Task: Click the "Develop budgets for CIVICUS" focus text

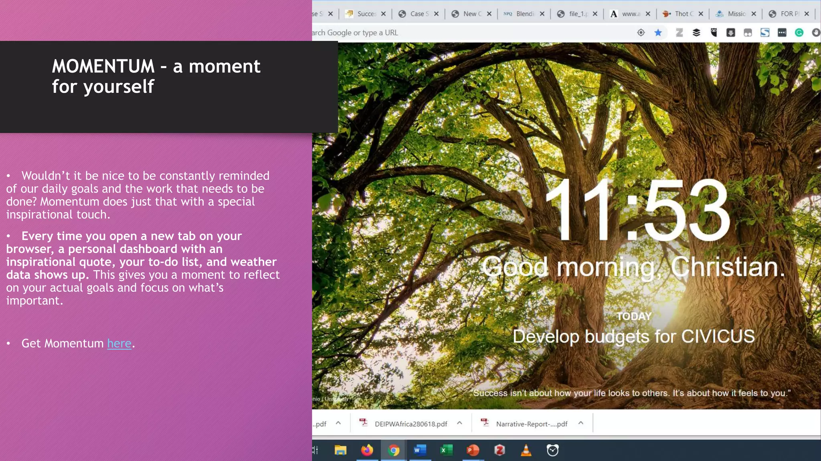Action: (x=634, y=337)
